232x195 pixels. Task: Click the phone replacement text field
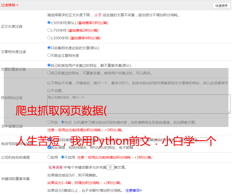(195, 140)
